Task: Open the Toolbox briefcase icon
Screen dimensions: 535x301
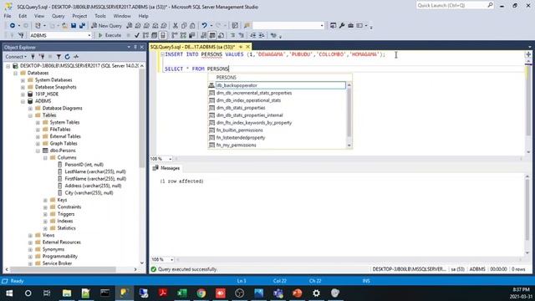Action: (350, 26)
